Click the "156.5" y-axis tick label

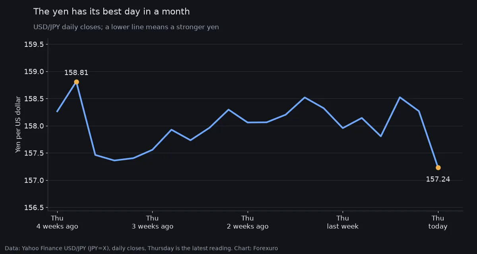point(34,208)
